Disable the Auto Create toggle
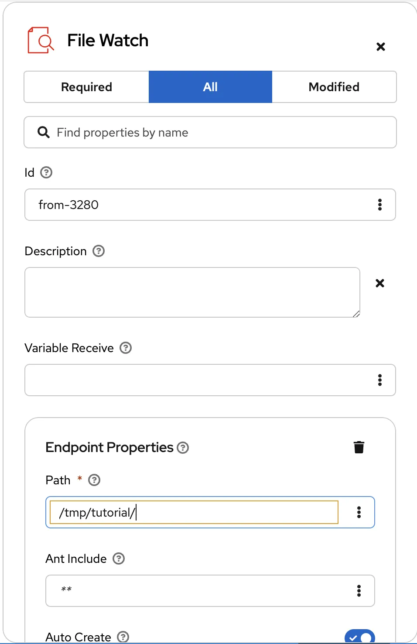The image size is (417, 644). tap(360, 637)
